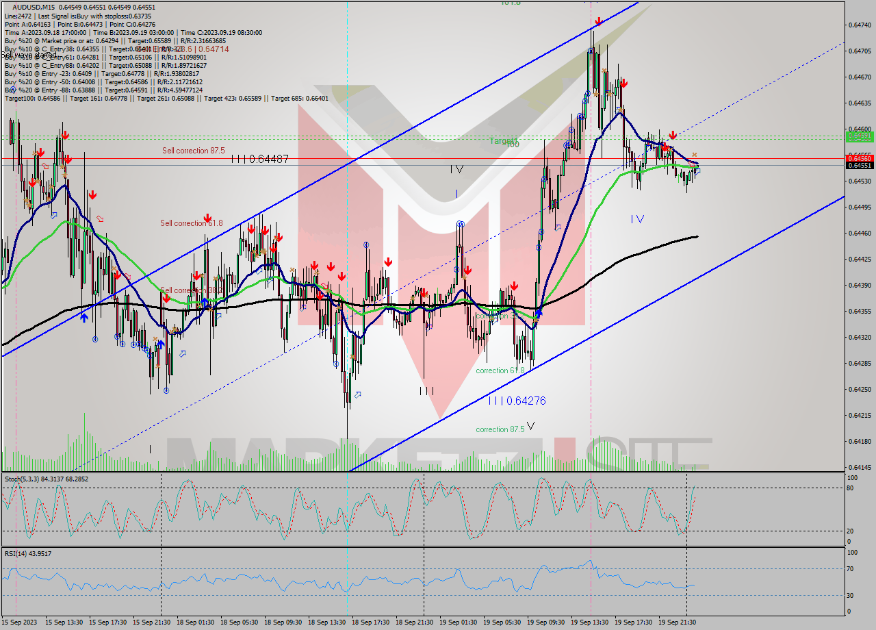Click the Time A 2023.09.18 17:00:00 line
876x630 pixels.
[133, 32]
